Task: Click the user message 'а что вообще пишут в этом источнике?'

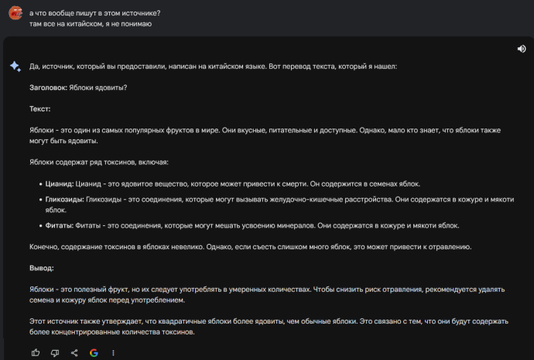Action: (x=94, y=13)
